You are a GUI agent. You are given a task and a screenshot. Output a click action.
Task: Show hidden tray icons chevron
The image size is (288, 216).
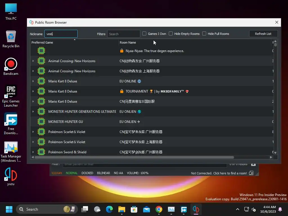237,209
